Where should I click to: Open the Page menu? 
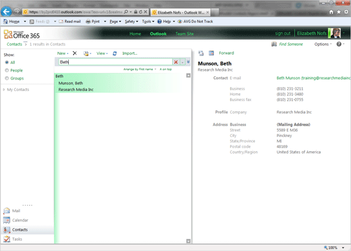115,22
